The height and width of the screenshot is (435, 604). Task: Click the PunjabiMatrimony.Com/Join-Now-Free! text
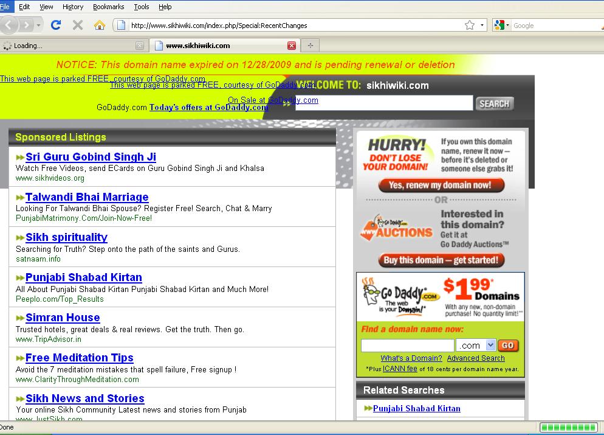pyautogui.click(x=84, y=218)
